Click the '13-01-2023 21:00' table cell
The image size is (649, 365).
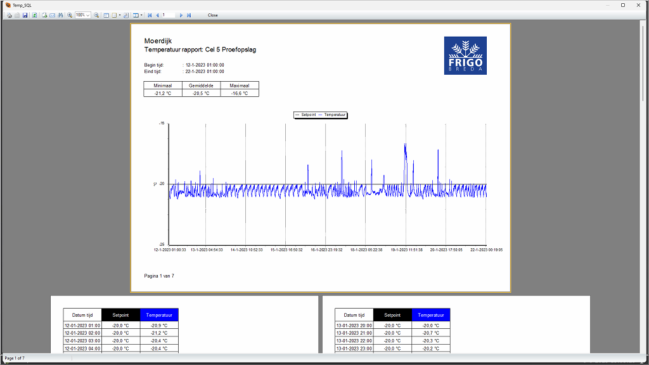click(x=354, y=333)
